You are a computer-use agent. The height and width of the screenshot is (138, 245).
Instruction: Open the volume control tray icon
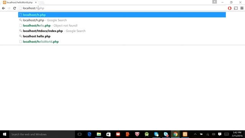point(214,134)
